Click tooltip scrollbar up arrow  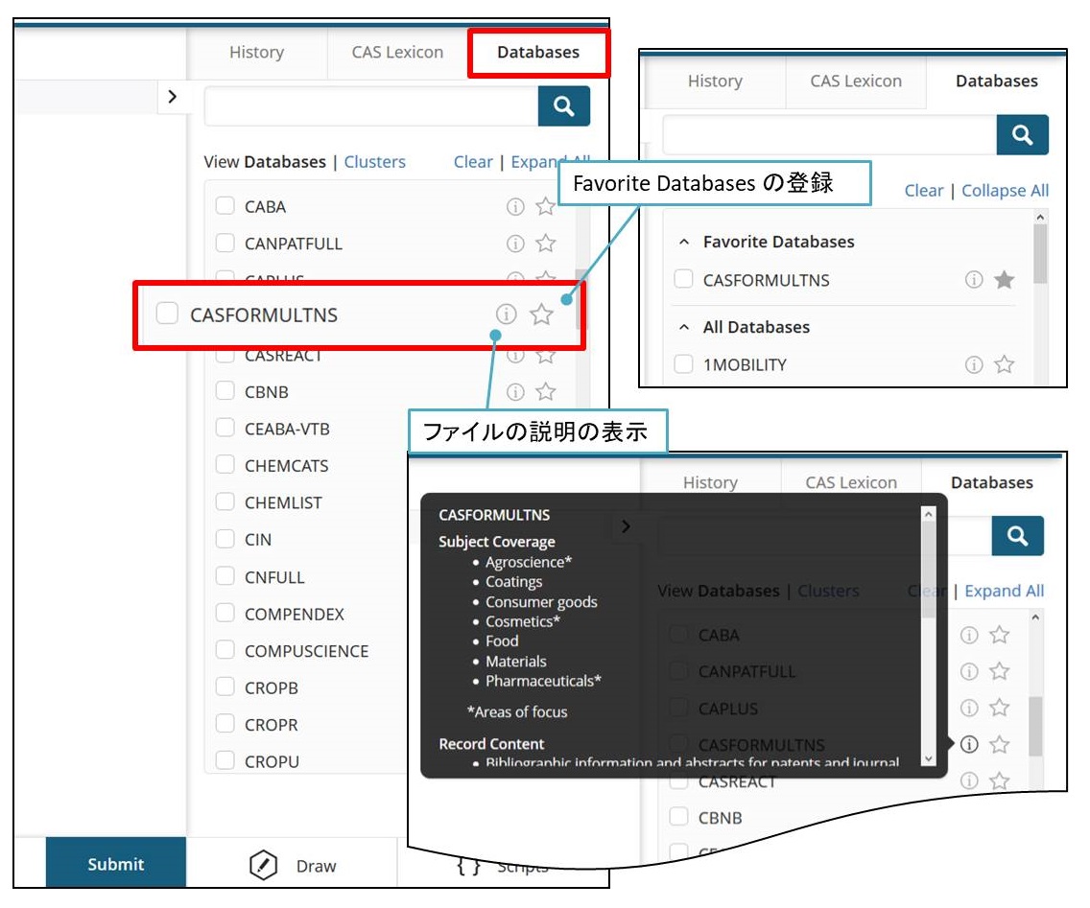(x=928, y=514)
